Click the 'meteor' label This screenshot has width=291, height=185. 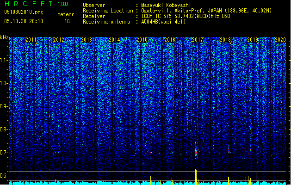click(66, 14)
